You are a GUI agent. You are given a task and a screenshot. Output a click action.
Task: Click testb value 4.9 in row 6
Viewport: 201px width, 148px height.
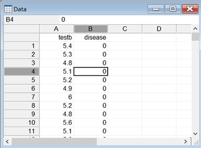pos(57,88)
